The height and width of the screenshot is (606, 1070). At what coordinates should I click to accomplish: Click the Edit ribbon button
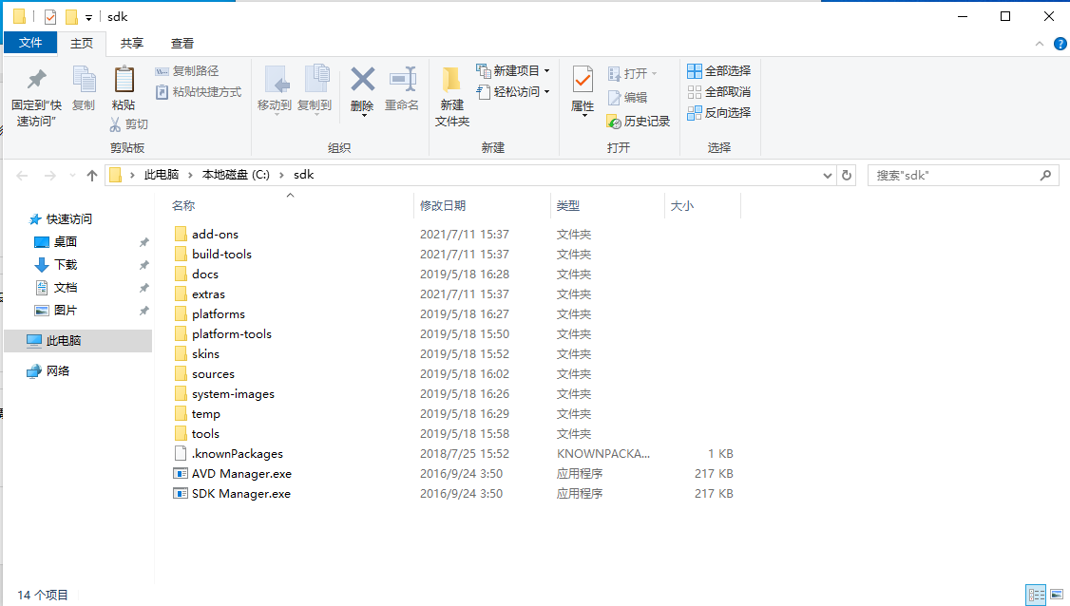click(627, 98)
